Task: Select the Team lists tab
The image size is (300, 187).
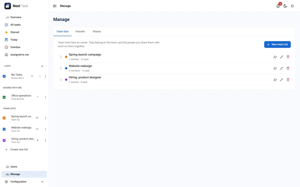Action: pos(62,32)
